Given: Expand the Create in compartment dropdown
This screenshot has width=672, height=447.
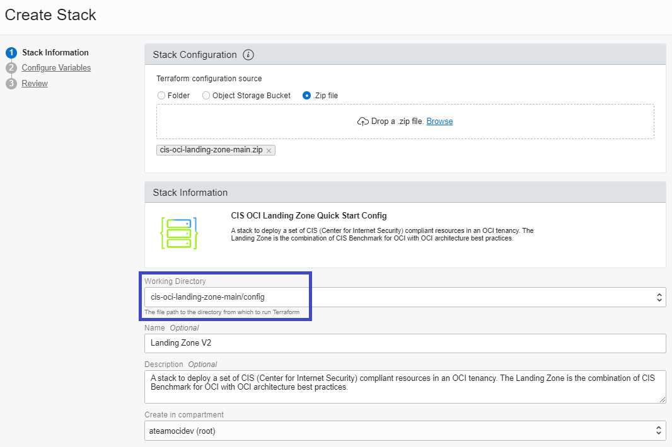Looking at the screenshot, I should (405, 430).
